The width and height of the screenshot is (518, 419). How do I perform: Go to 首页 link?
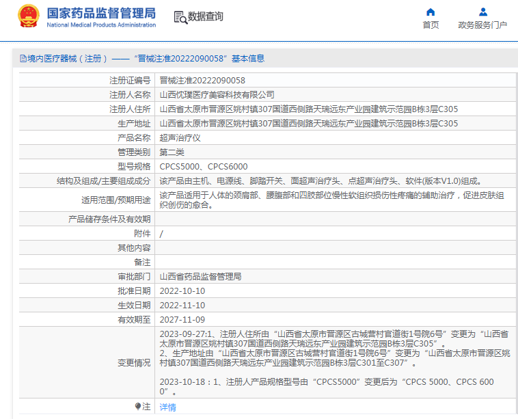[431, 25]
